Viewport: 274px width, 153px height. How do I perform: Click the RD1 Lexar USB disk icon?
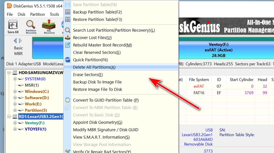15,116
